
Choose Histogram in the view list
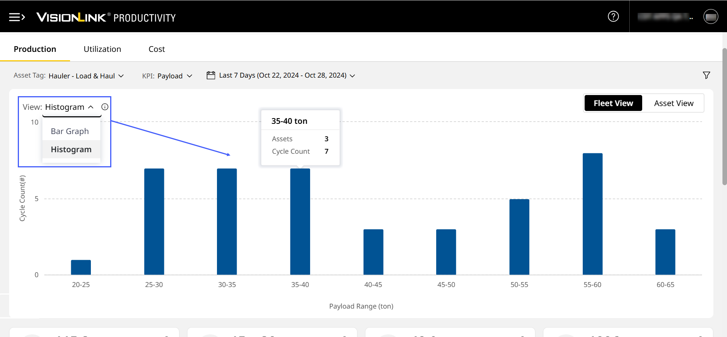tap(71, 150)
